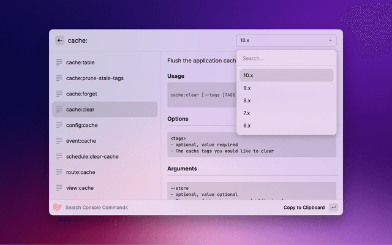The height and width of the screenshot is (245, 392).
Task: Click the list icon next to config:cache
Action: tap(59, 125)
